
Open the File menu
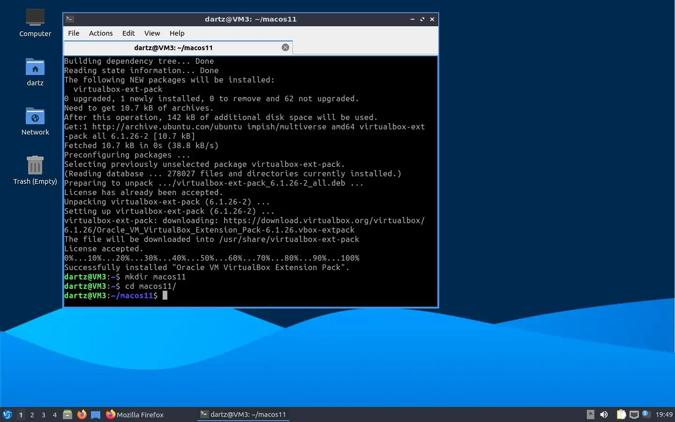click(x=74, y=33)
